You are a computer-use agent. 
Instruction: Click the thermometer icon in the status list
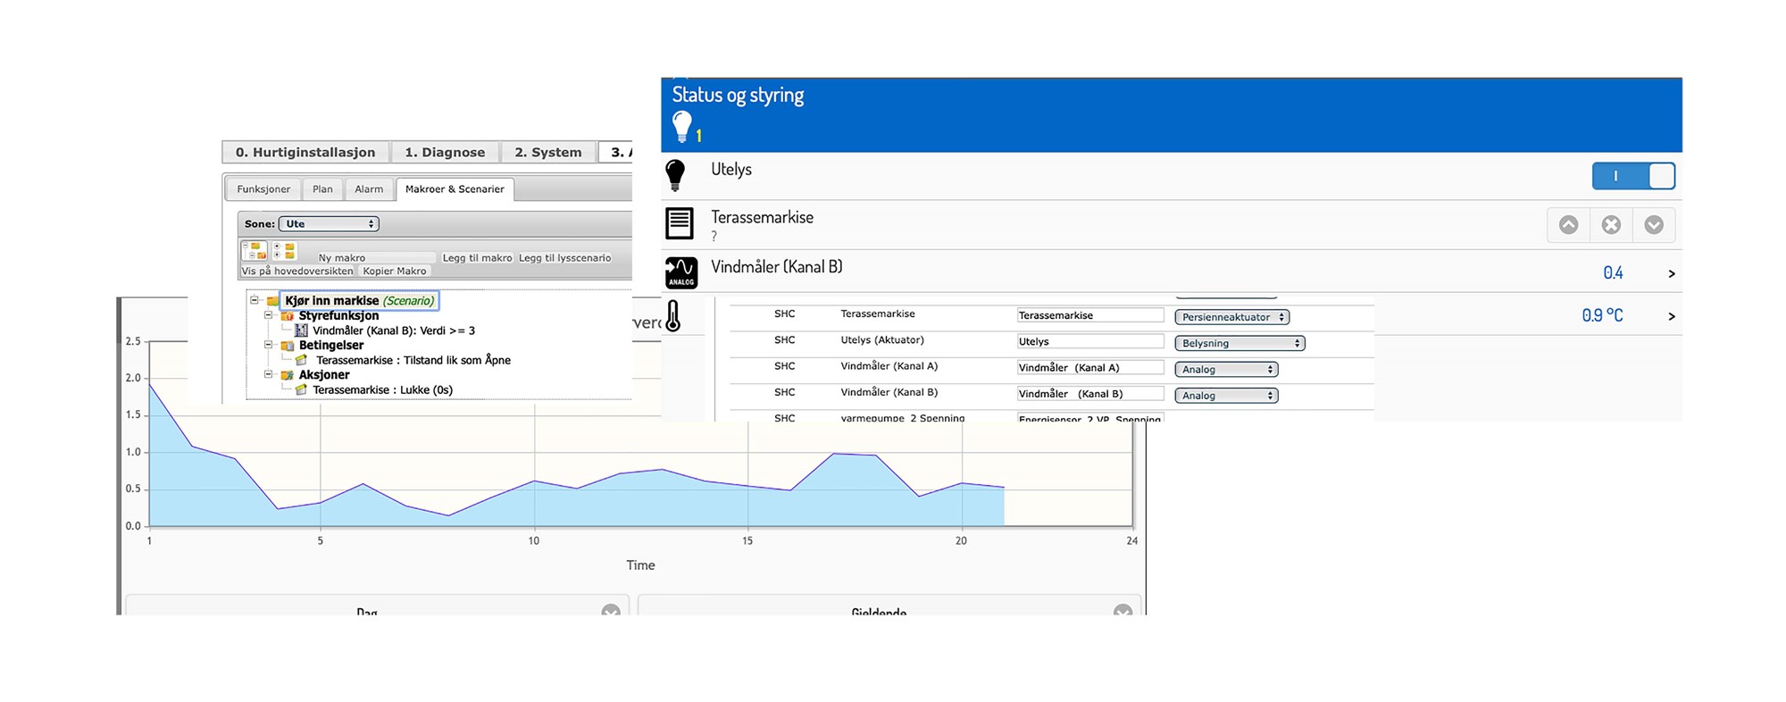(673, 315)
